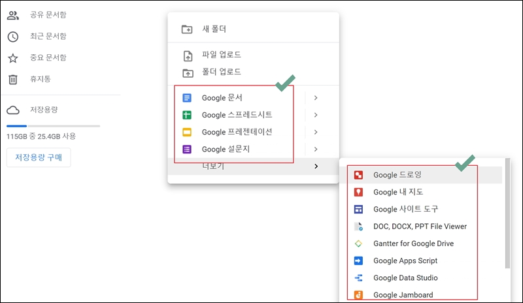Choose 파일 업로드 from the menu
Viewport: 523px width, 303px height.
pyautogui.click(x=253, y=55)
